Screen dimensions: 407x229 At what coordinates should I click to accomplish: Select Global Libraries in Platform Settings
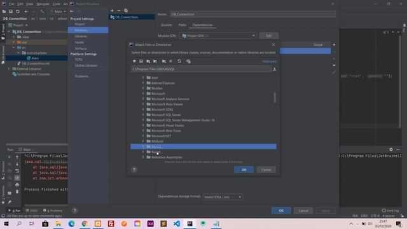pyautogui.click(x=86, y=66)
